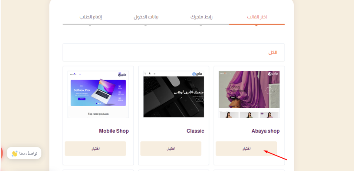Click the waving hand chat icon
The width and height of the screenshot is (354, 171).
[14, 154]
